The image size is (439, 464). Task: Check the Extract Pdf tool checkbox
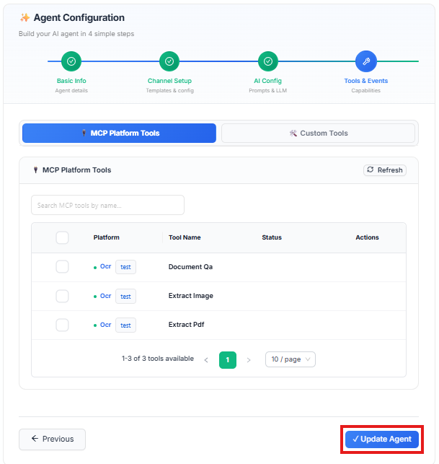coord(62,325)
